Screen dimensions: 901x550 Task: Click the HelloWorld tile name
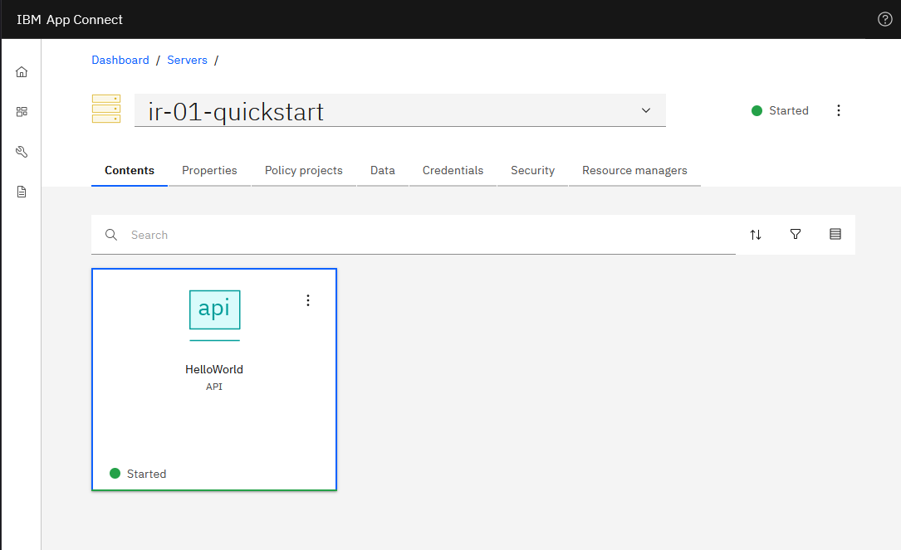point(213,369)
